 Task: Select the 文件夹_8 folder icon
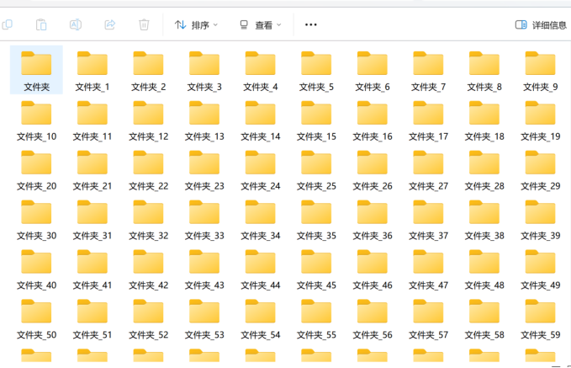484,63
